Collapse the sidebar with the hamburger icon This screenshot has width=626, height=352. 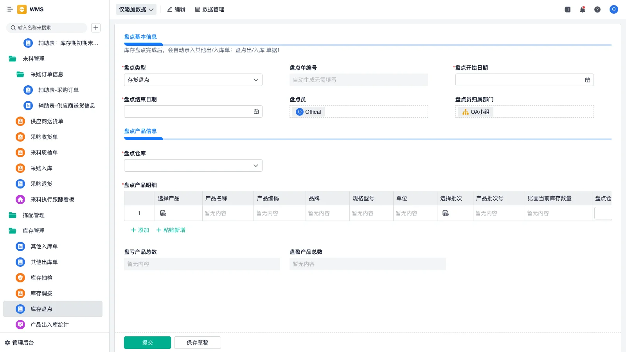tap(10, 9)
